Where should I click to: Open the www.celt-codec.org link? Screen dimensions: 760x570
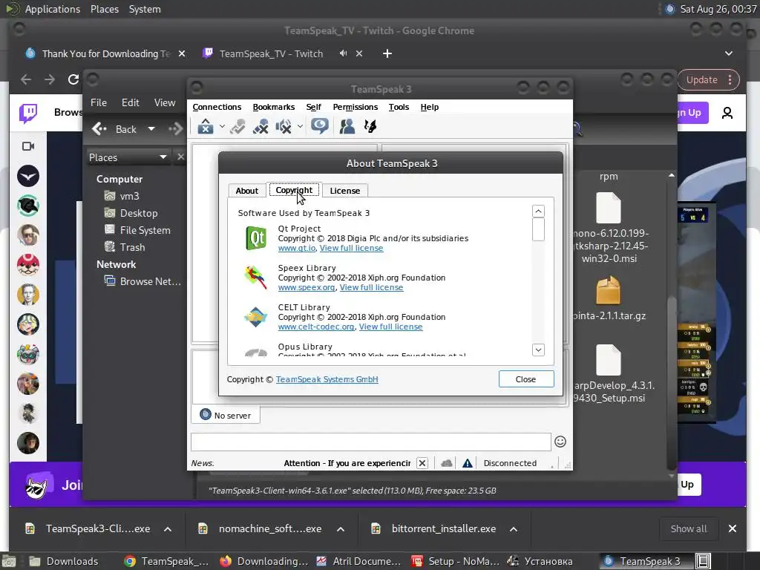[316, 327]
